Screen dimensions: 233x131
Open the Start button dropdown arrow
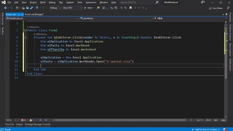(x=94, y=8)
